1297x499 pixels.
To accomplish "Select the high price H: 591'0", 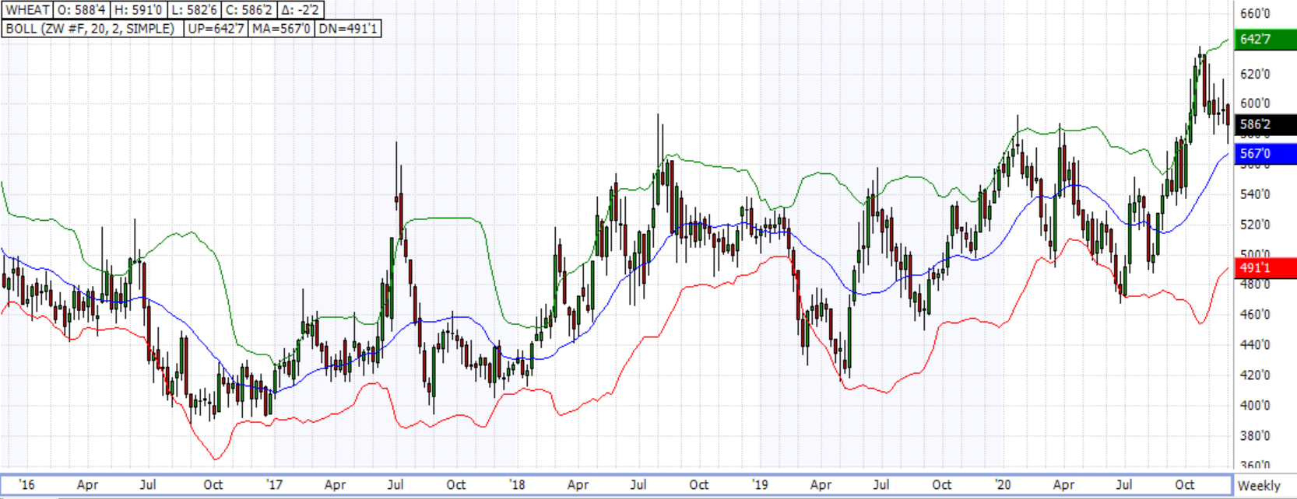I will (138, 10).
